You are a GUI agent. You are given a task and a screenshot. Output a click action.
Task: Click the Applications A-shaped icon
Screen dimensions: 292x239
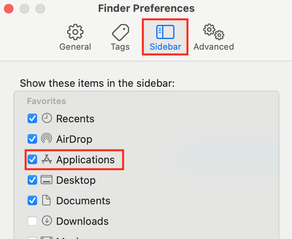pos(47,159)
